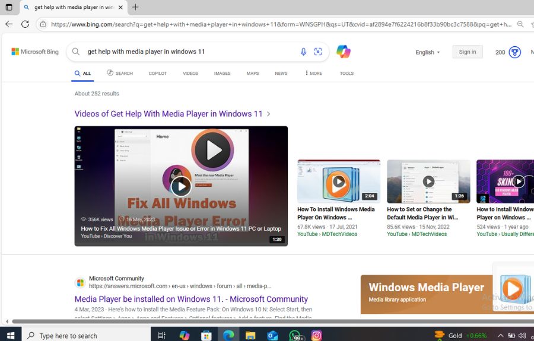534x341 pixels.
Task: Refresh the current page
Action: point(25,24)
